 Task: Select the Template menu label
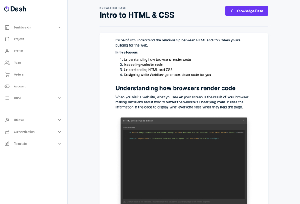(20, 144)
